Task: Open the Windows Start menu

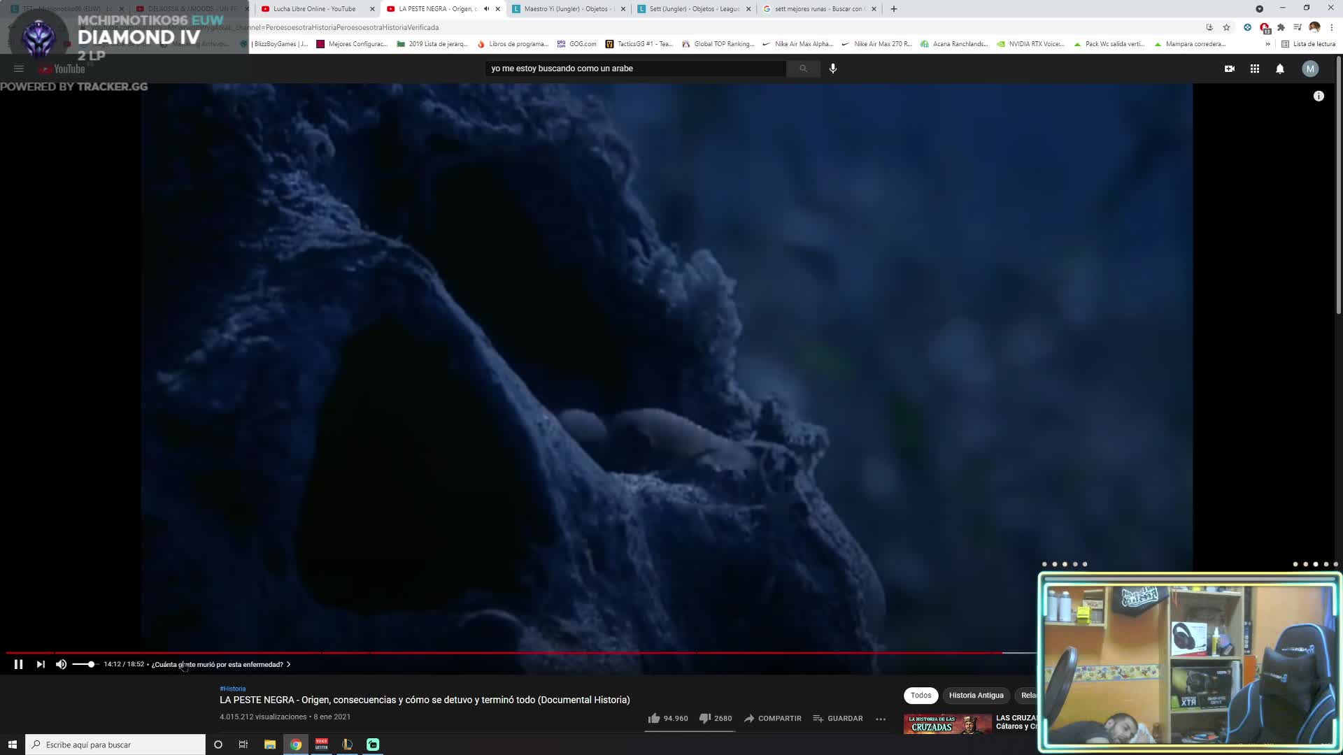Action: tap(12, 745)
